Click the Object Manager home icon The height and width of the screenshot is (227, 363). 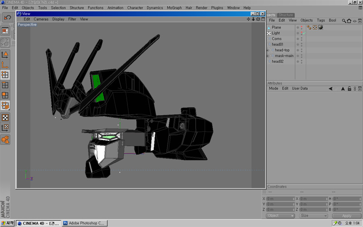coord(349,21)
